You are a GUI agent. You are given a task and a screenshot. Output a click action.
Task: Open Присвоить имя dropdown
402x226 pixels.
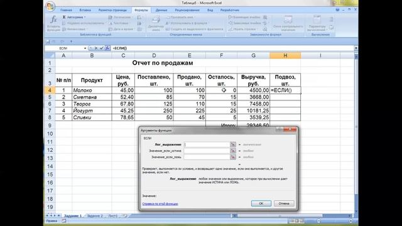181,17
